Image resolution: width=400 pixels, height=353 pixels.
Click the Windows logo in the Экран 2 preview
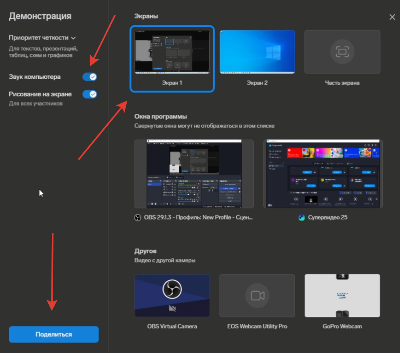coord(273,52)
